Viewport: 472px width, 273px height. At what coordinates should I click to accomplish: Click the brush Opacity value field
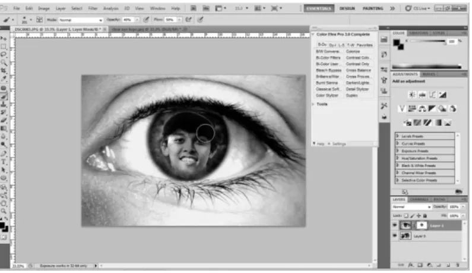127,20
